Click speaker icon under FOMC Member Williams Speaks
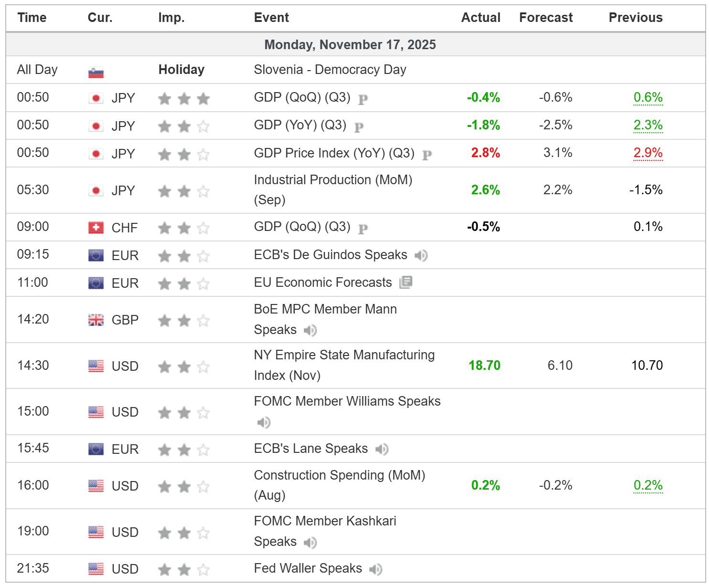The height and width of the screenshot is (586, 709). (x=264, y=422)
